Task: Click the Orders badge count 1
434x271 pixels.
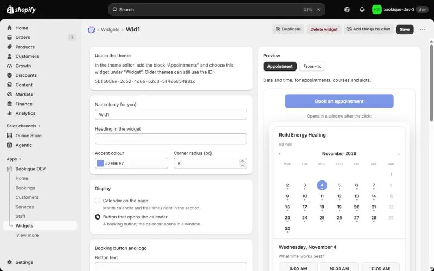Action: pos(72,37)
